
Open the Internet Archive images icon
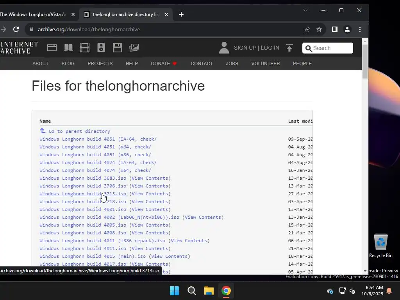tap(134, 48)
